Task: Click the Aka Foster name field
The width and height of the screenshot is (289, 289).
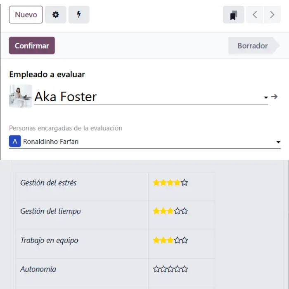Action: pos(144,97)
